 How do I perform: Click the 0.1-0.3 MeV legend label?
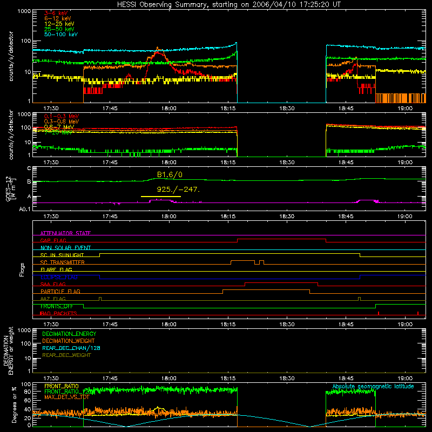pyautogui.click(x=62, y=116)
